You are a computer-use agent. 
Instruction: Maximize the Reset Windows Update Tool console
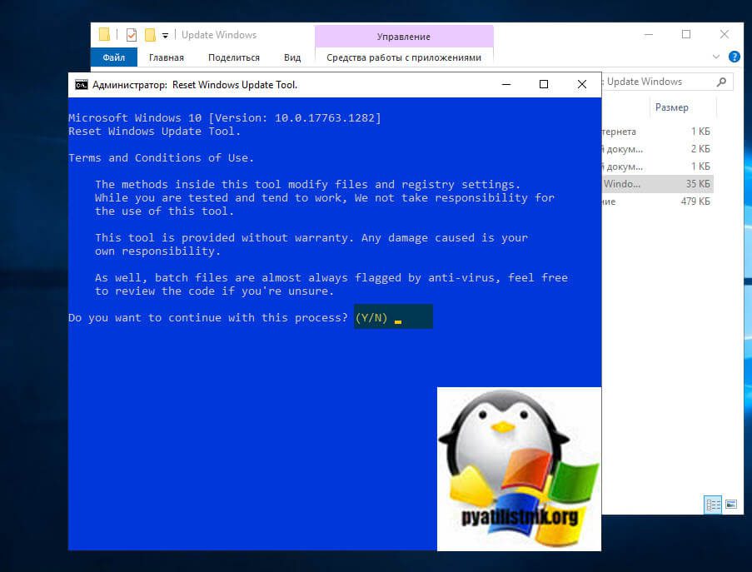pos(543,84)
